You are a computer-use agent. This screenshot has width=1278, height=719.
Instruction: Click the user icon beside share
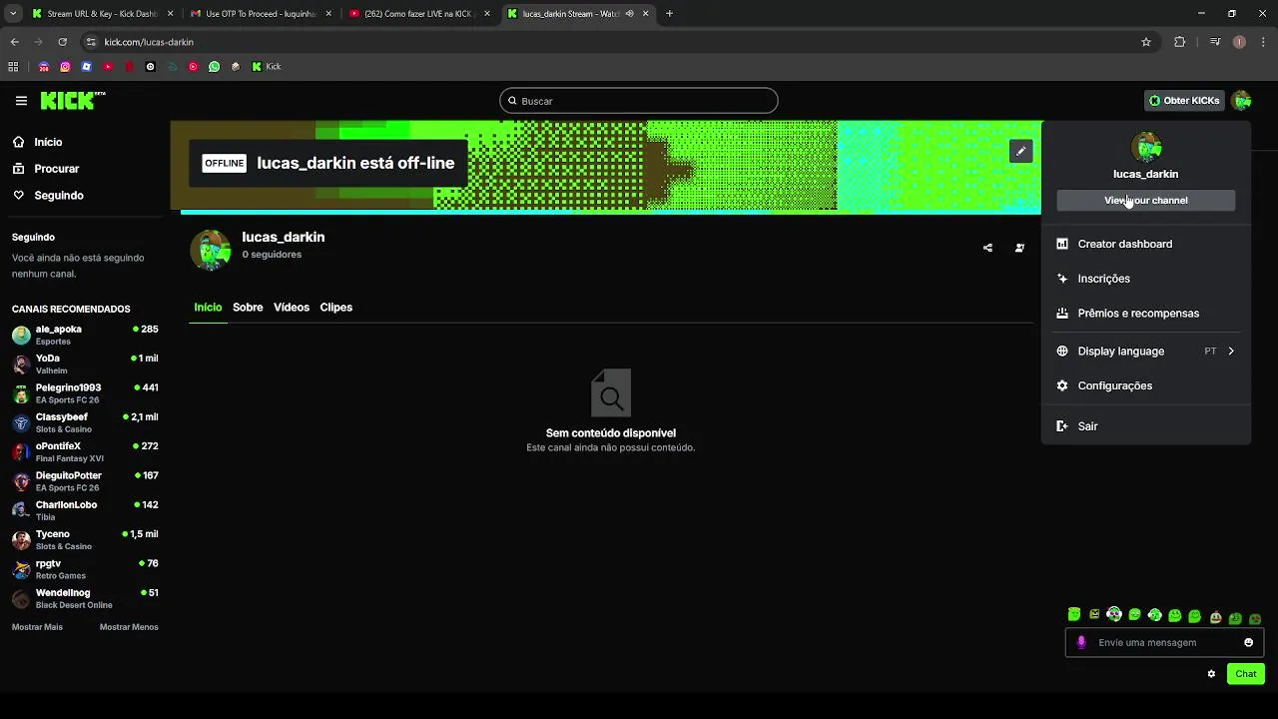click(x=1019, y=248)
